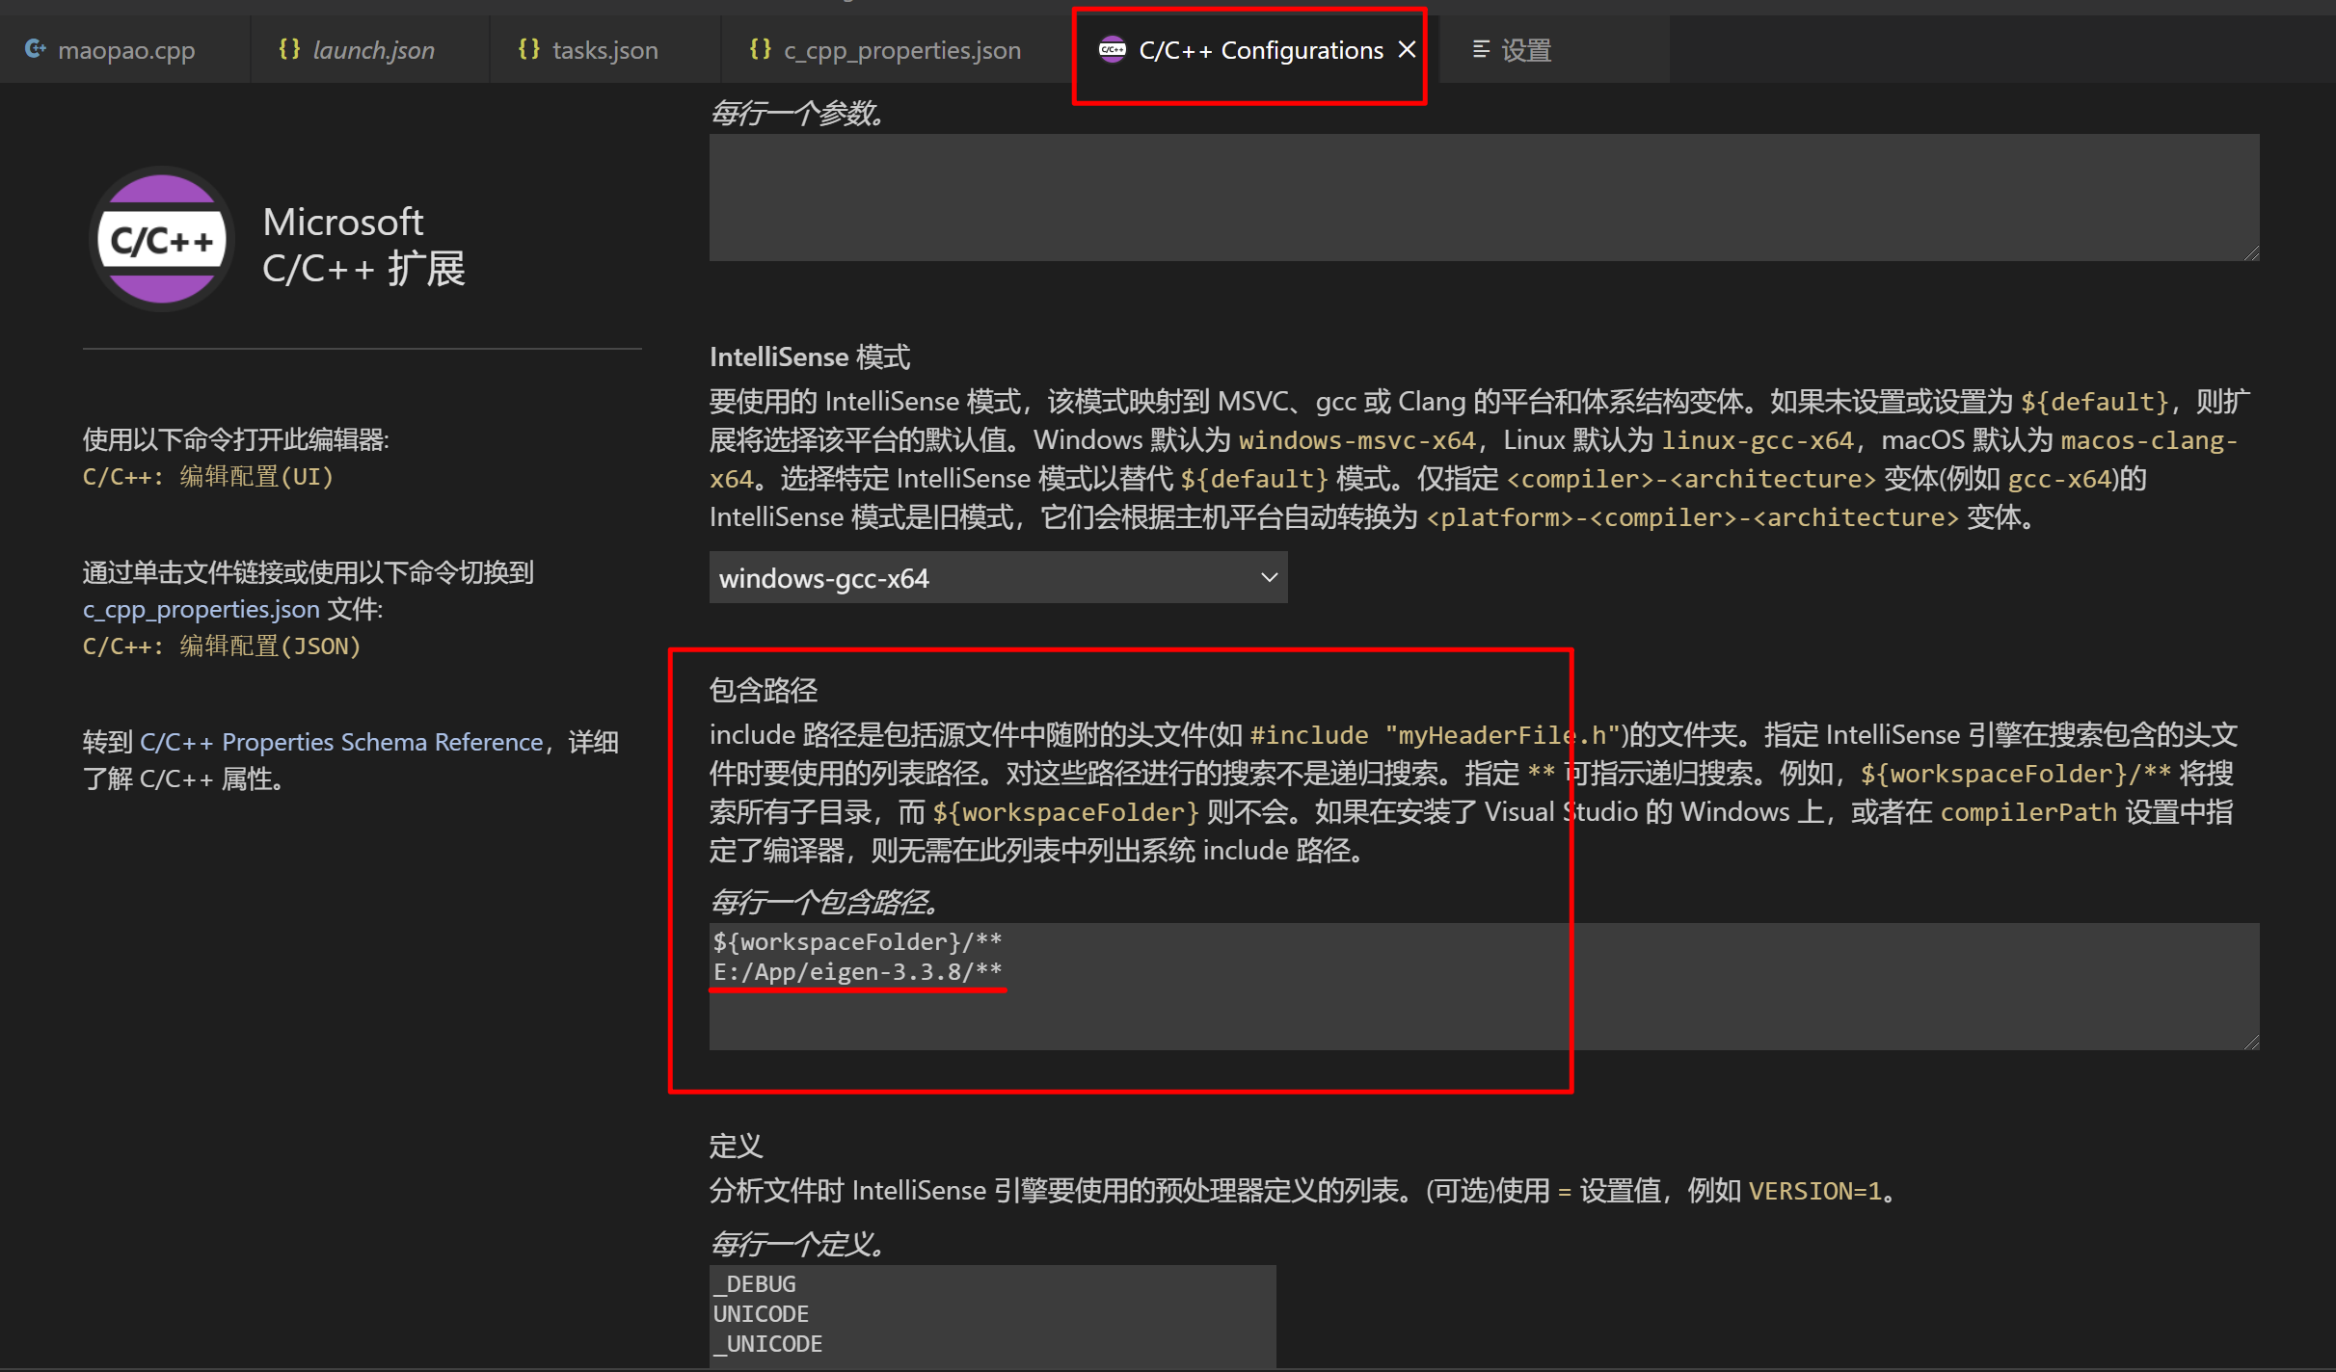Open the C/C++ Properties Schema Reference link
The width and height of the screenshot is (2336, 1372).
coord(342,742)
